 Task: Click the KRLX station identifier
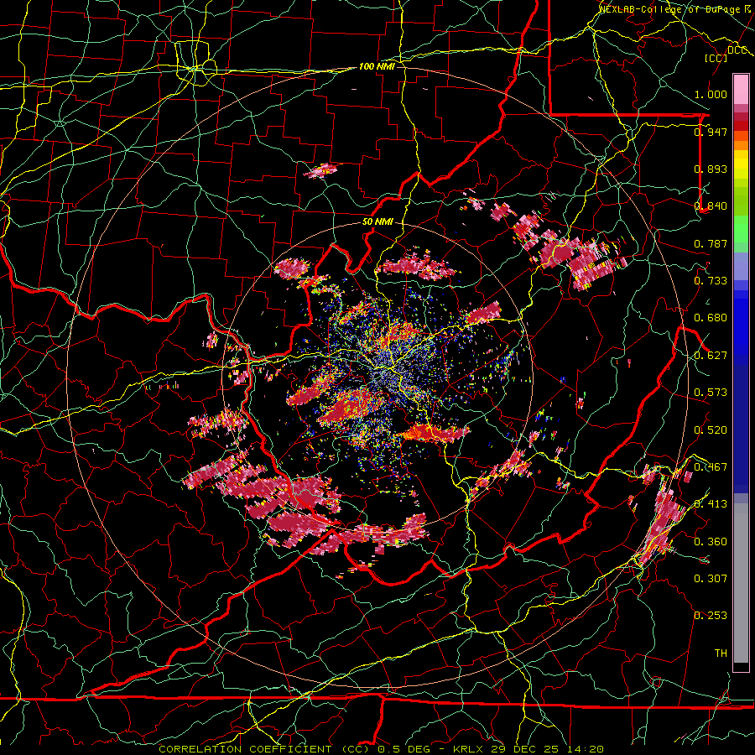pyautogui.click(x=468, y=749)
